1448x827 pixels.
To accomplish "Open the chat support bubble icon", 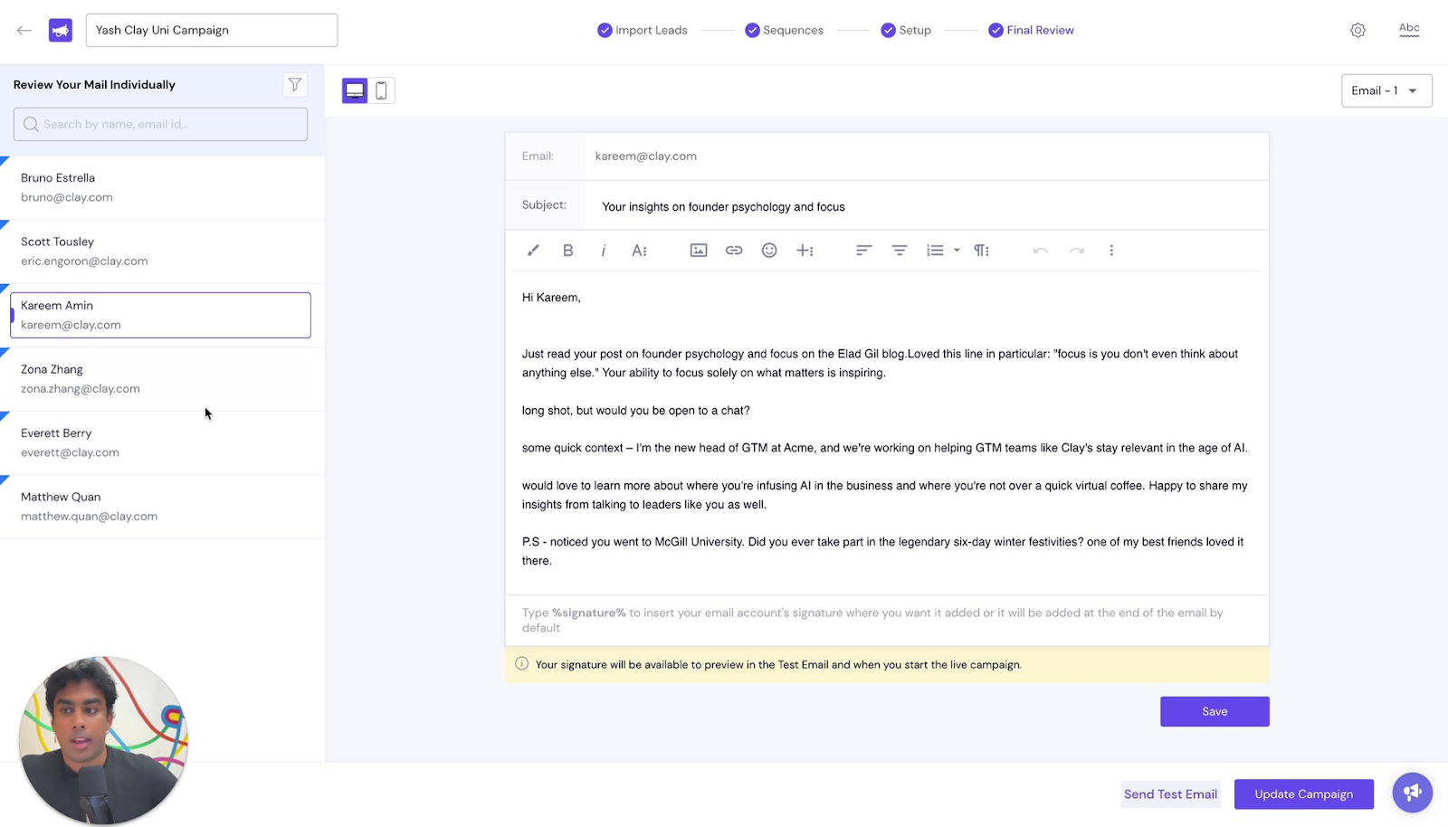I will [1412, 793].
